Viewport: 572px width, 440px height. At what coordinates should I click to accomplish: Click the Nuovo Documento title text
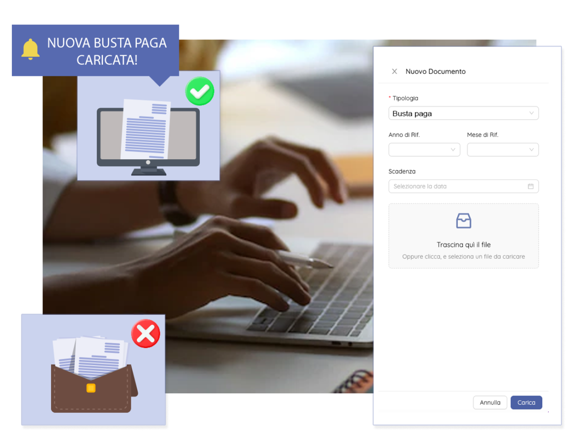[x=435, y=71]
